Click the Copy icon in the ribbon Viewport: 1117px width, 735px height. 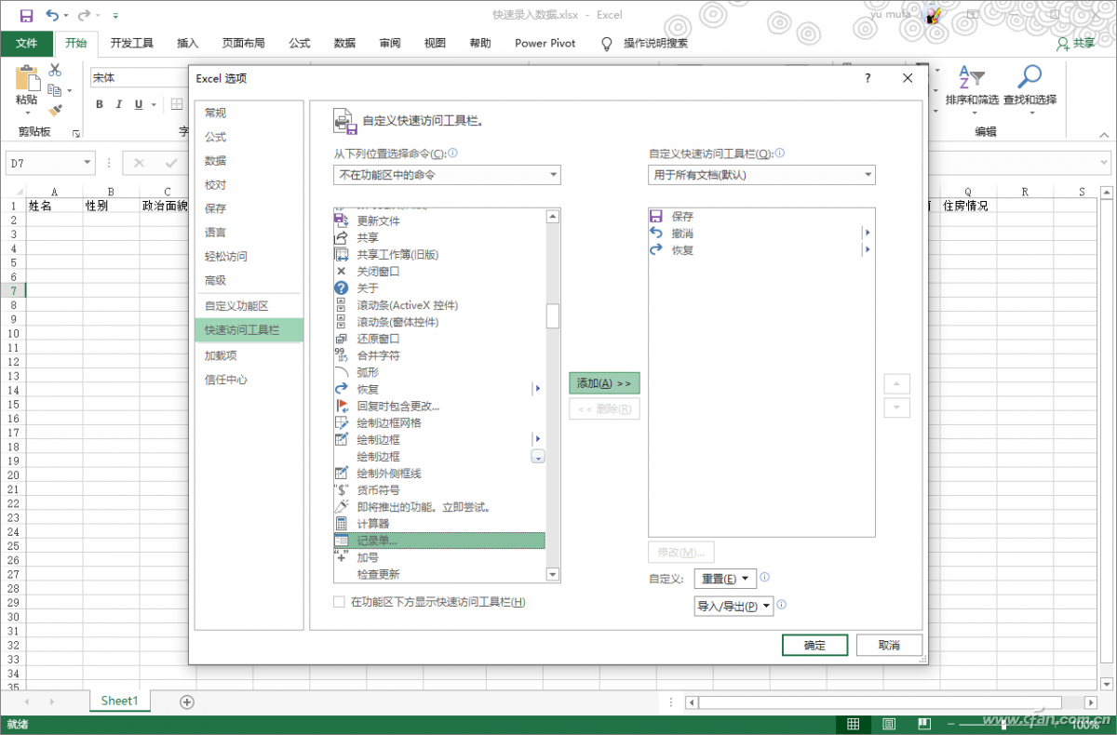(x=55, y=90)
